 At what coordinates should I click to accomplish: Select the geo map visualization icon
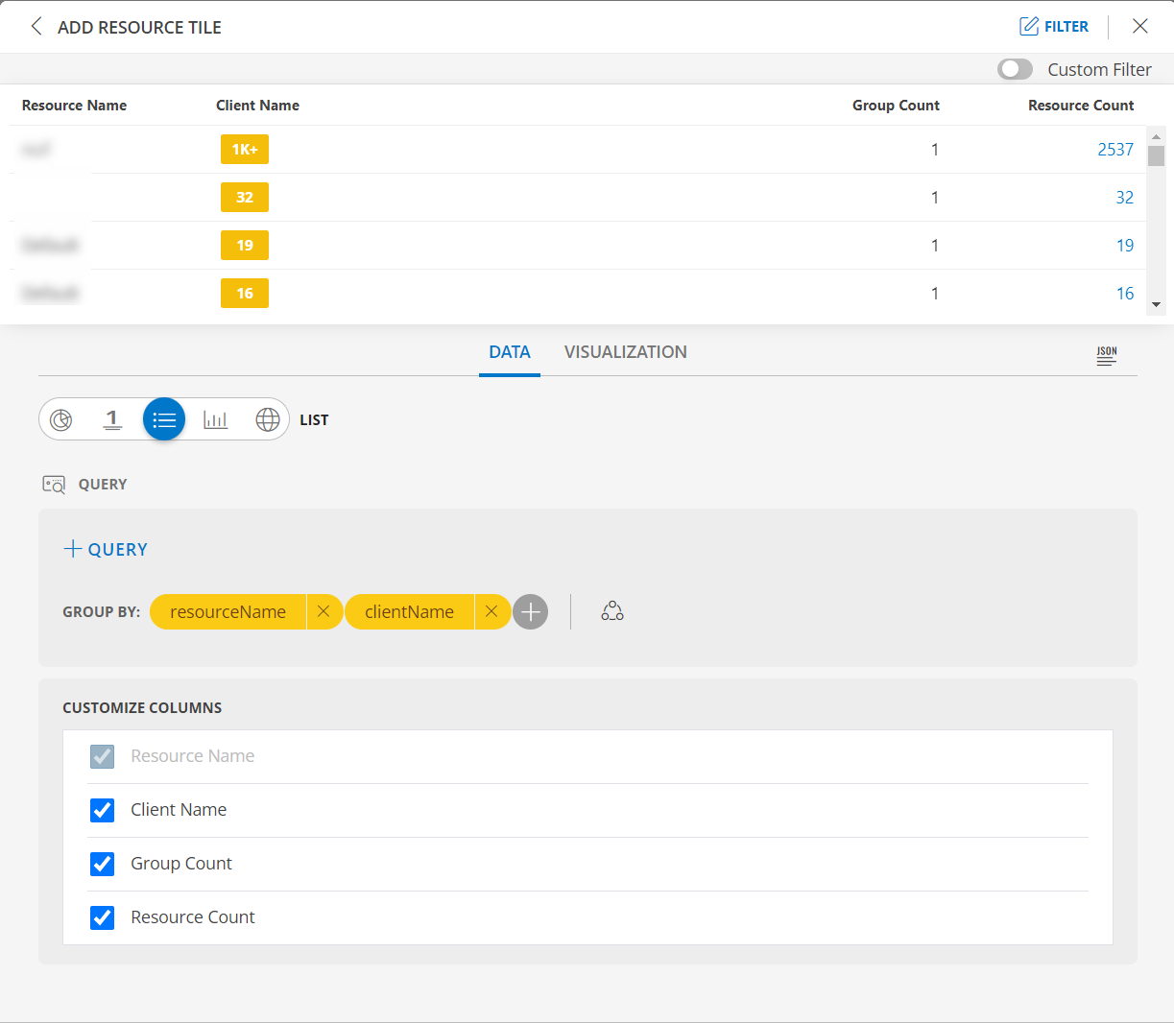[267, 418]
